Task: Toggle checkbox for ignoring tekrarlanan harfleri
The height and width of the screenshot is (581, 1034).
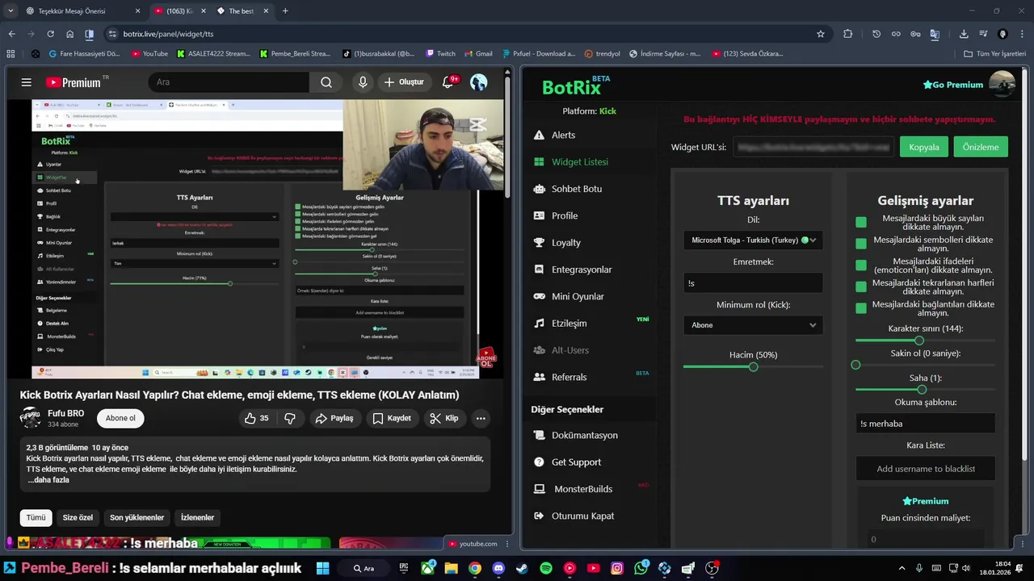Action: click(x=861, y=286)
